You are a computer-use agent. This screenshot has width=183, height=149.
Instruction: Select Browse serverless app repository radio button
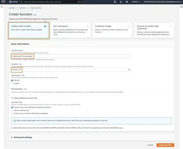(x=171, y=26)
